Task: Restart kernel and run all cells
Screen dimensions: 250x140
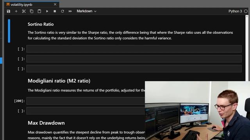Action: 70,11
